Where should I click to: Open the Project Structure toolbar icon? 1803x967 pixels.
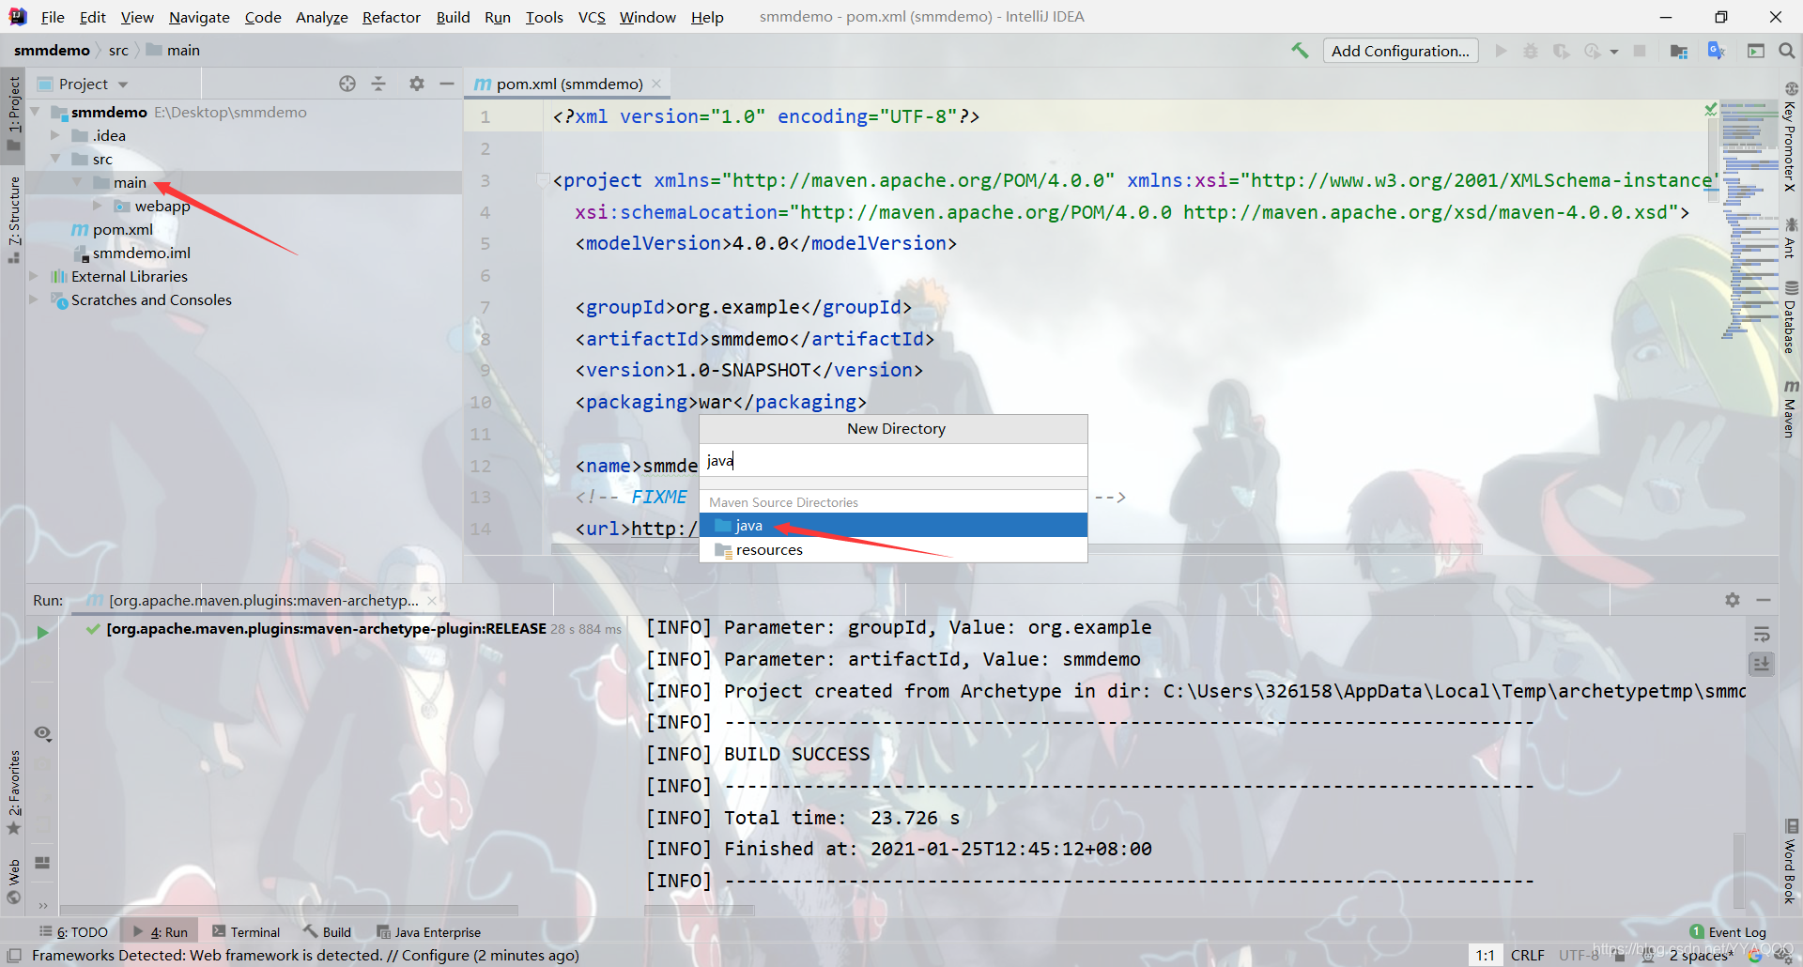tap(1679, 51)
